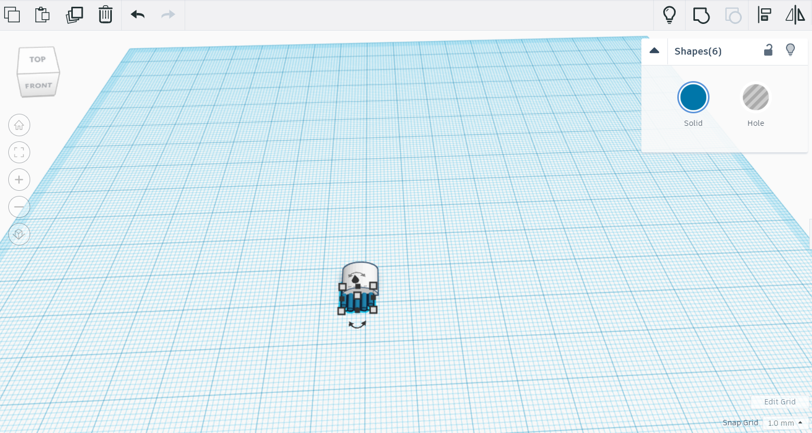
Task: Click the Paste clipboard icon
Action: pyautogui.click(x=42, y=15)
